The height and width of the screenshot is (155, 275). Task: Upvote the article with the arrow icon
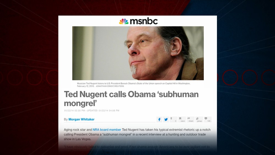tap(174, 119)
